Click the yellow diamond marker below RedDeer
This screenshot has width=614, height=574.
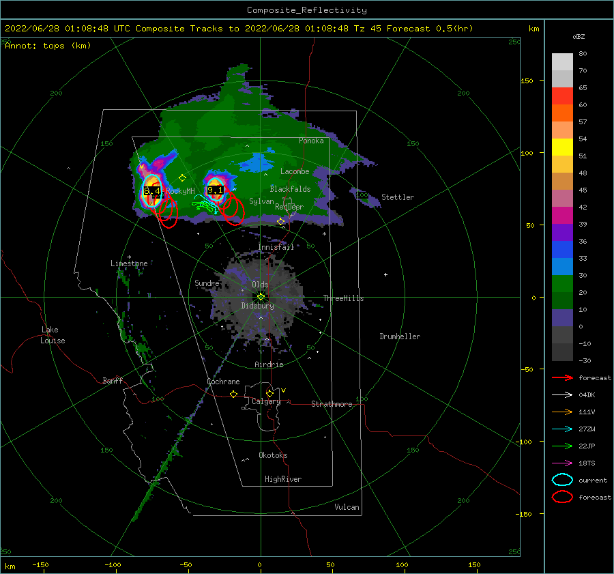(281, 222)
